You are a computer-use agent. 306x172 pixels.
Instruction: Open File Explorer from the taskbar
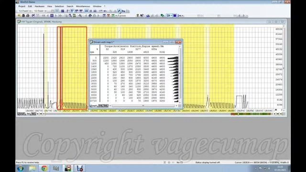point(33,168)
